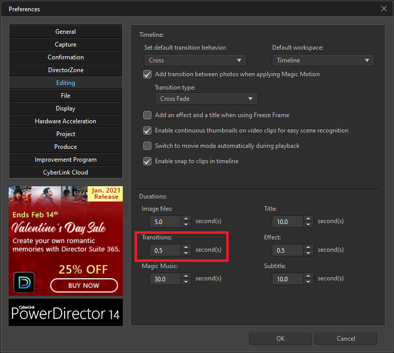This screenshot has width=394, height=353.
Task: Open the General preferences category
Action: pos(65,32)
